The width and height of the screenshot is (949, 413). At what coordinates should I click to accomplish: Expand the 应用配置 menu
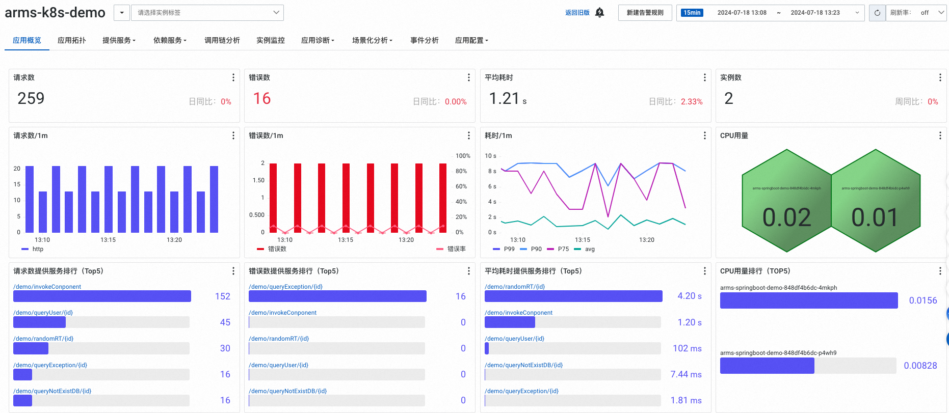pyautogui.click(x=471, y=40)
